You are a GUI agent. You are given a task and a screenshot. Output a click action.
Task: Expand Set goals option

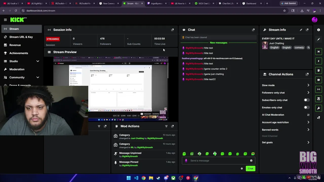pos(286,142)
